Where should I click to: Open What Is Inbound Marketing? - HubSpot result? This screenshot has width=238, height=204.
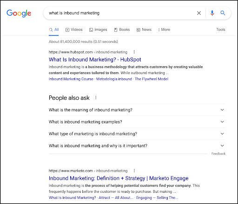click(95, 60)
